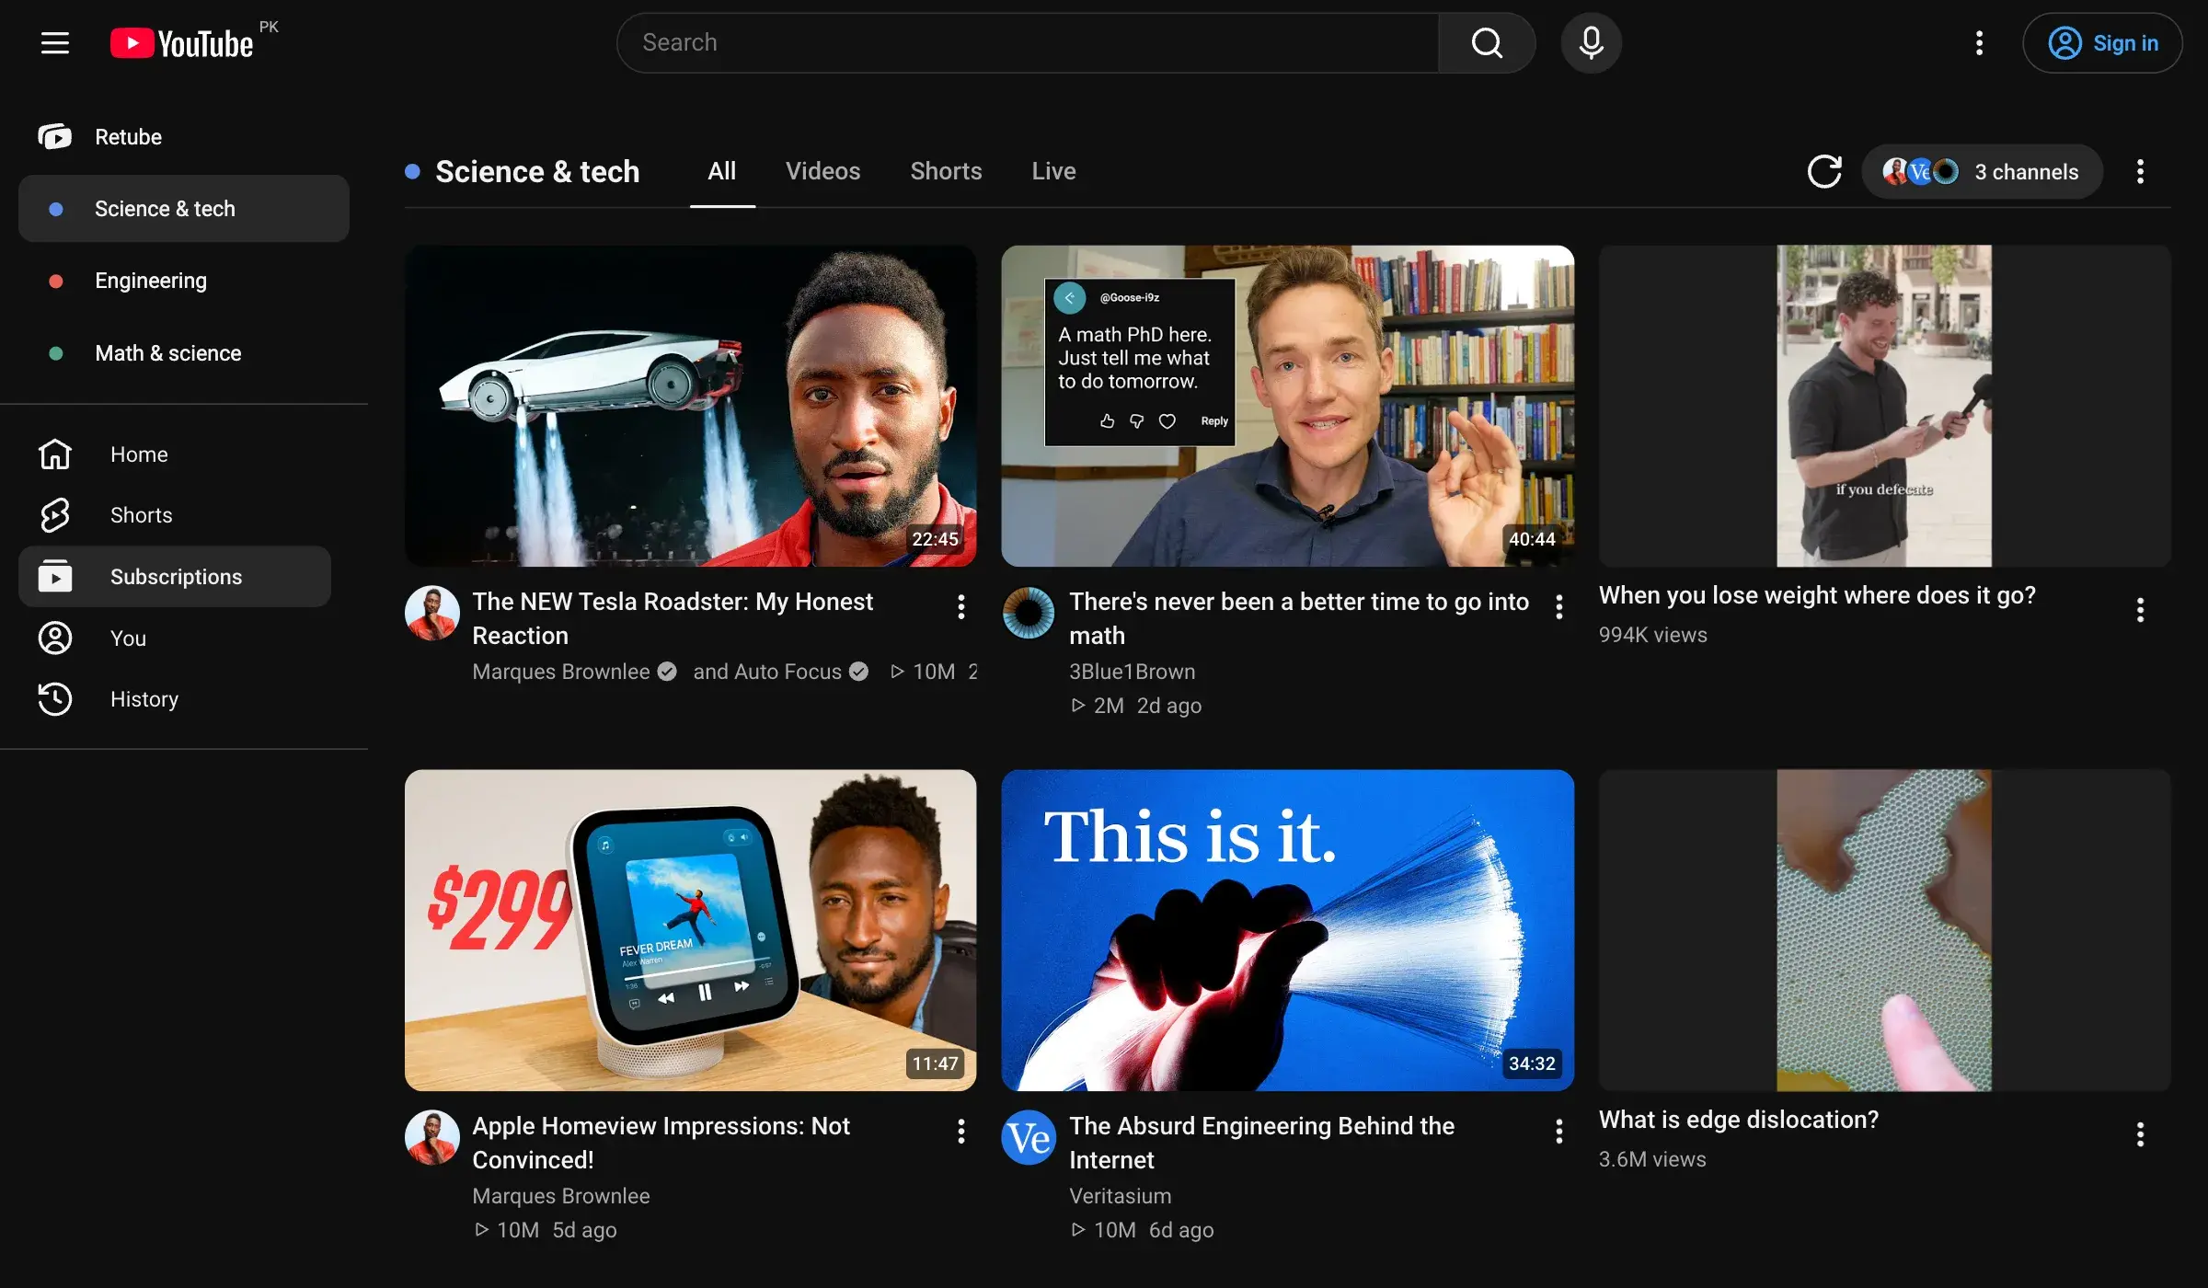Go to Home in sidebar
This screenshot has width=2208, height=1288.
point(175,454)
